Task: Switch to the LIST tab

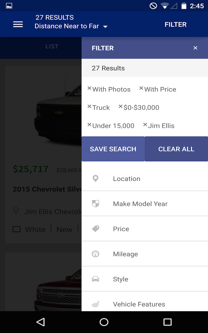Action: point(51,46)
